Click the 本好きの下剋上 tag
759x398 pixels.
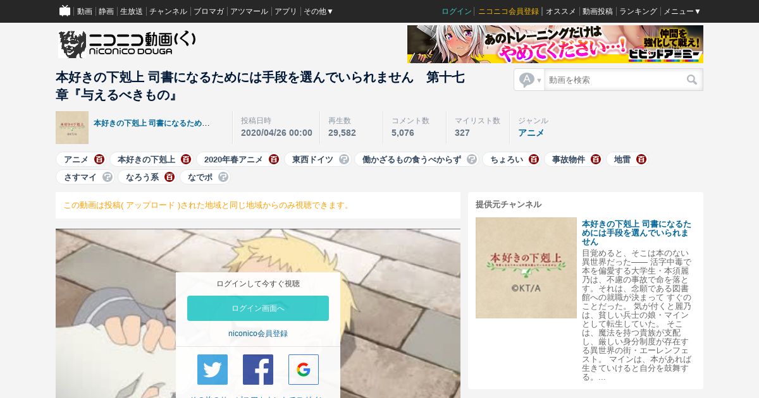[x=146, y=159]
